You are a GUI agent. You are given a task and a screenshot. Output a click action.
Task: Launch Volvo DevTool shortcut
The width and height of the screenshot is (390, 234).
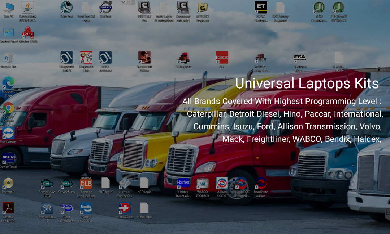tap(105, 9)
